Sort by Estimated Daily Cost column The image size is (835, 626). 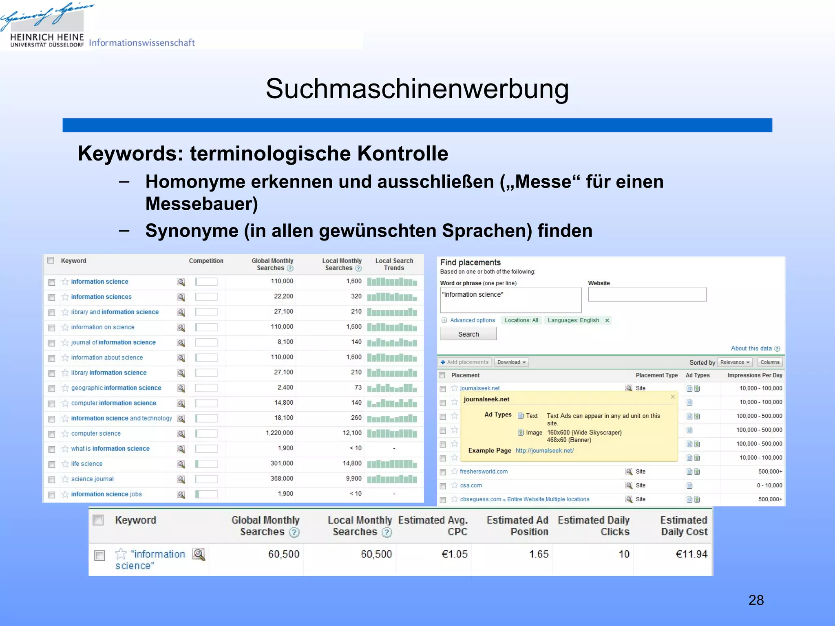pos(684,526)
